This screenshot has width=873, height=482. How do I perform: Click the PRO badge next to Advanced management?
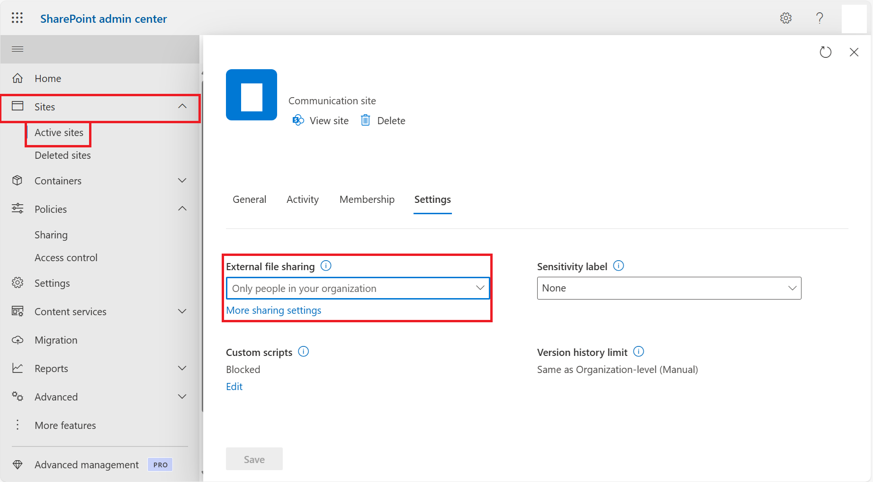pyautogui.click(x=161, y=465)
